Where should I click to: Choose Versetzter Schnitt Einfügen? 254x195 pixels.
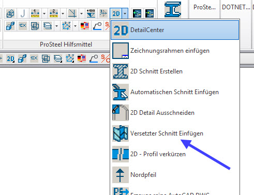tap(175, 133)
